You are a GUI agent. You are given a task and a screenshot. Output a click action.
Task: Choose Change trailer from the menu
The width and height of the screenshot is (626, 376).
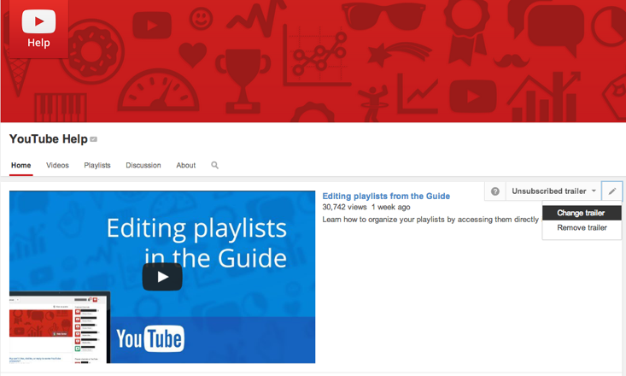coord(582,213)
